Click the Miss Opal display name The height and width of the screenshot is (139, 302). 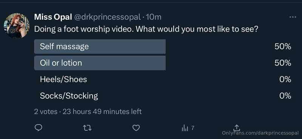(x=53, y=17)
